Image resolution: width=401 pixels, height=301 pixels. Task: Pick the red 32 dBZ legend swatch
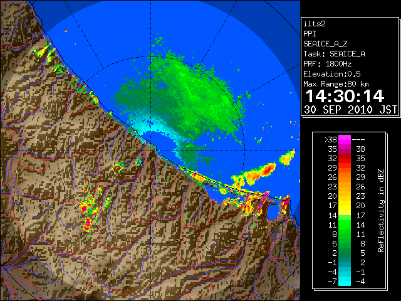tap(345, 159)
